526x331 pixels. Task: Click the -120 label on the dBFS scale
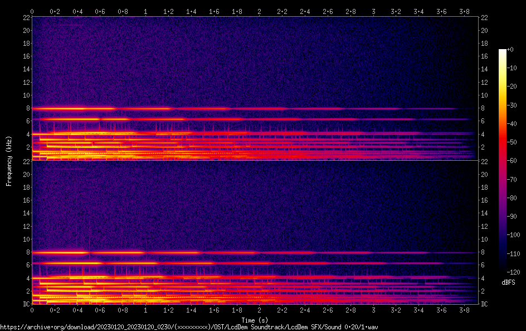click(x=514, y=271)
